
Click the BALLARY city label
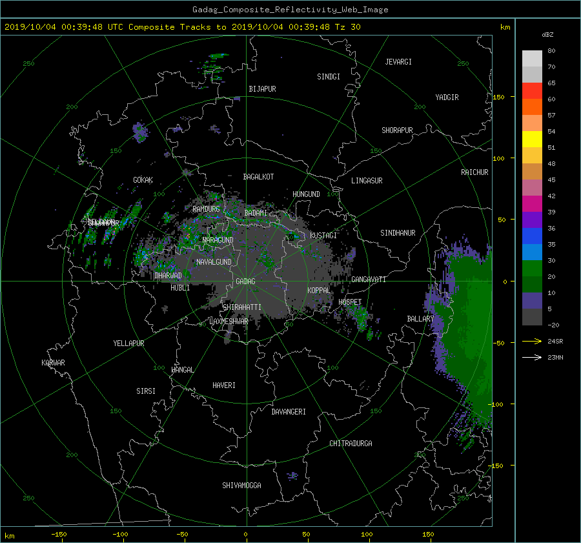[420, 319]
